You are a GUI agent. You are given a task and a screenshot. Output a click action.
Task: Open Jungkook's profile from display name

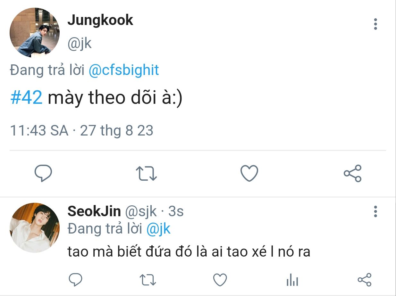click(x=100, y=21)
